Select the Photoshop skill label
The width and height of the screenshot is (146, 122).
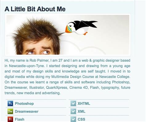coord(24,103)
